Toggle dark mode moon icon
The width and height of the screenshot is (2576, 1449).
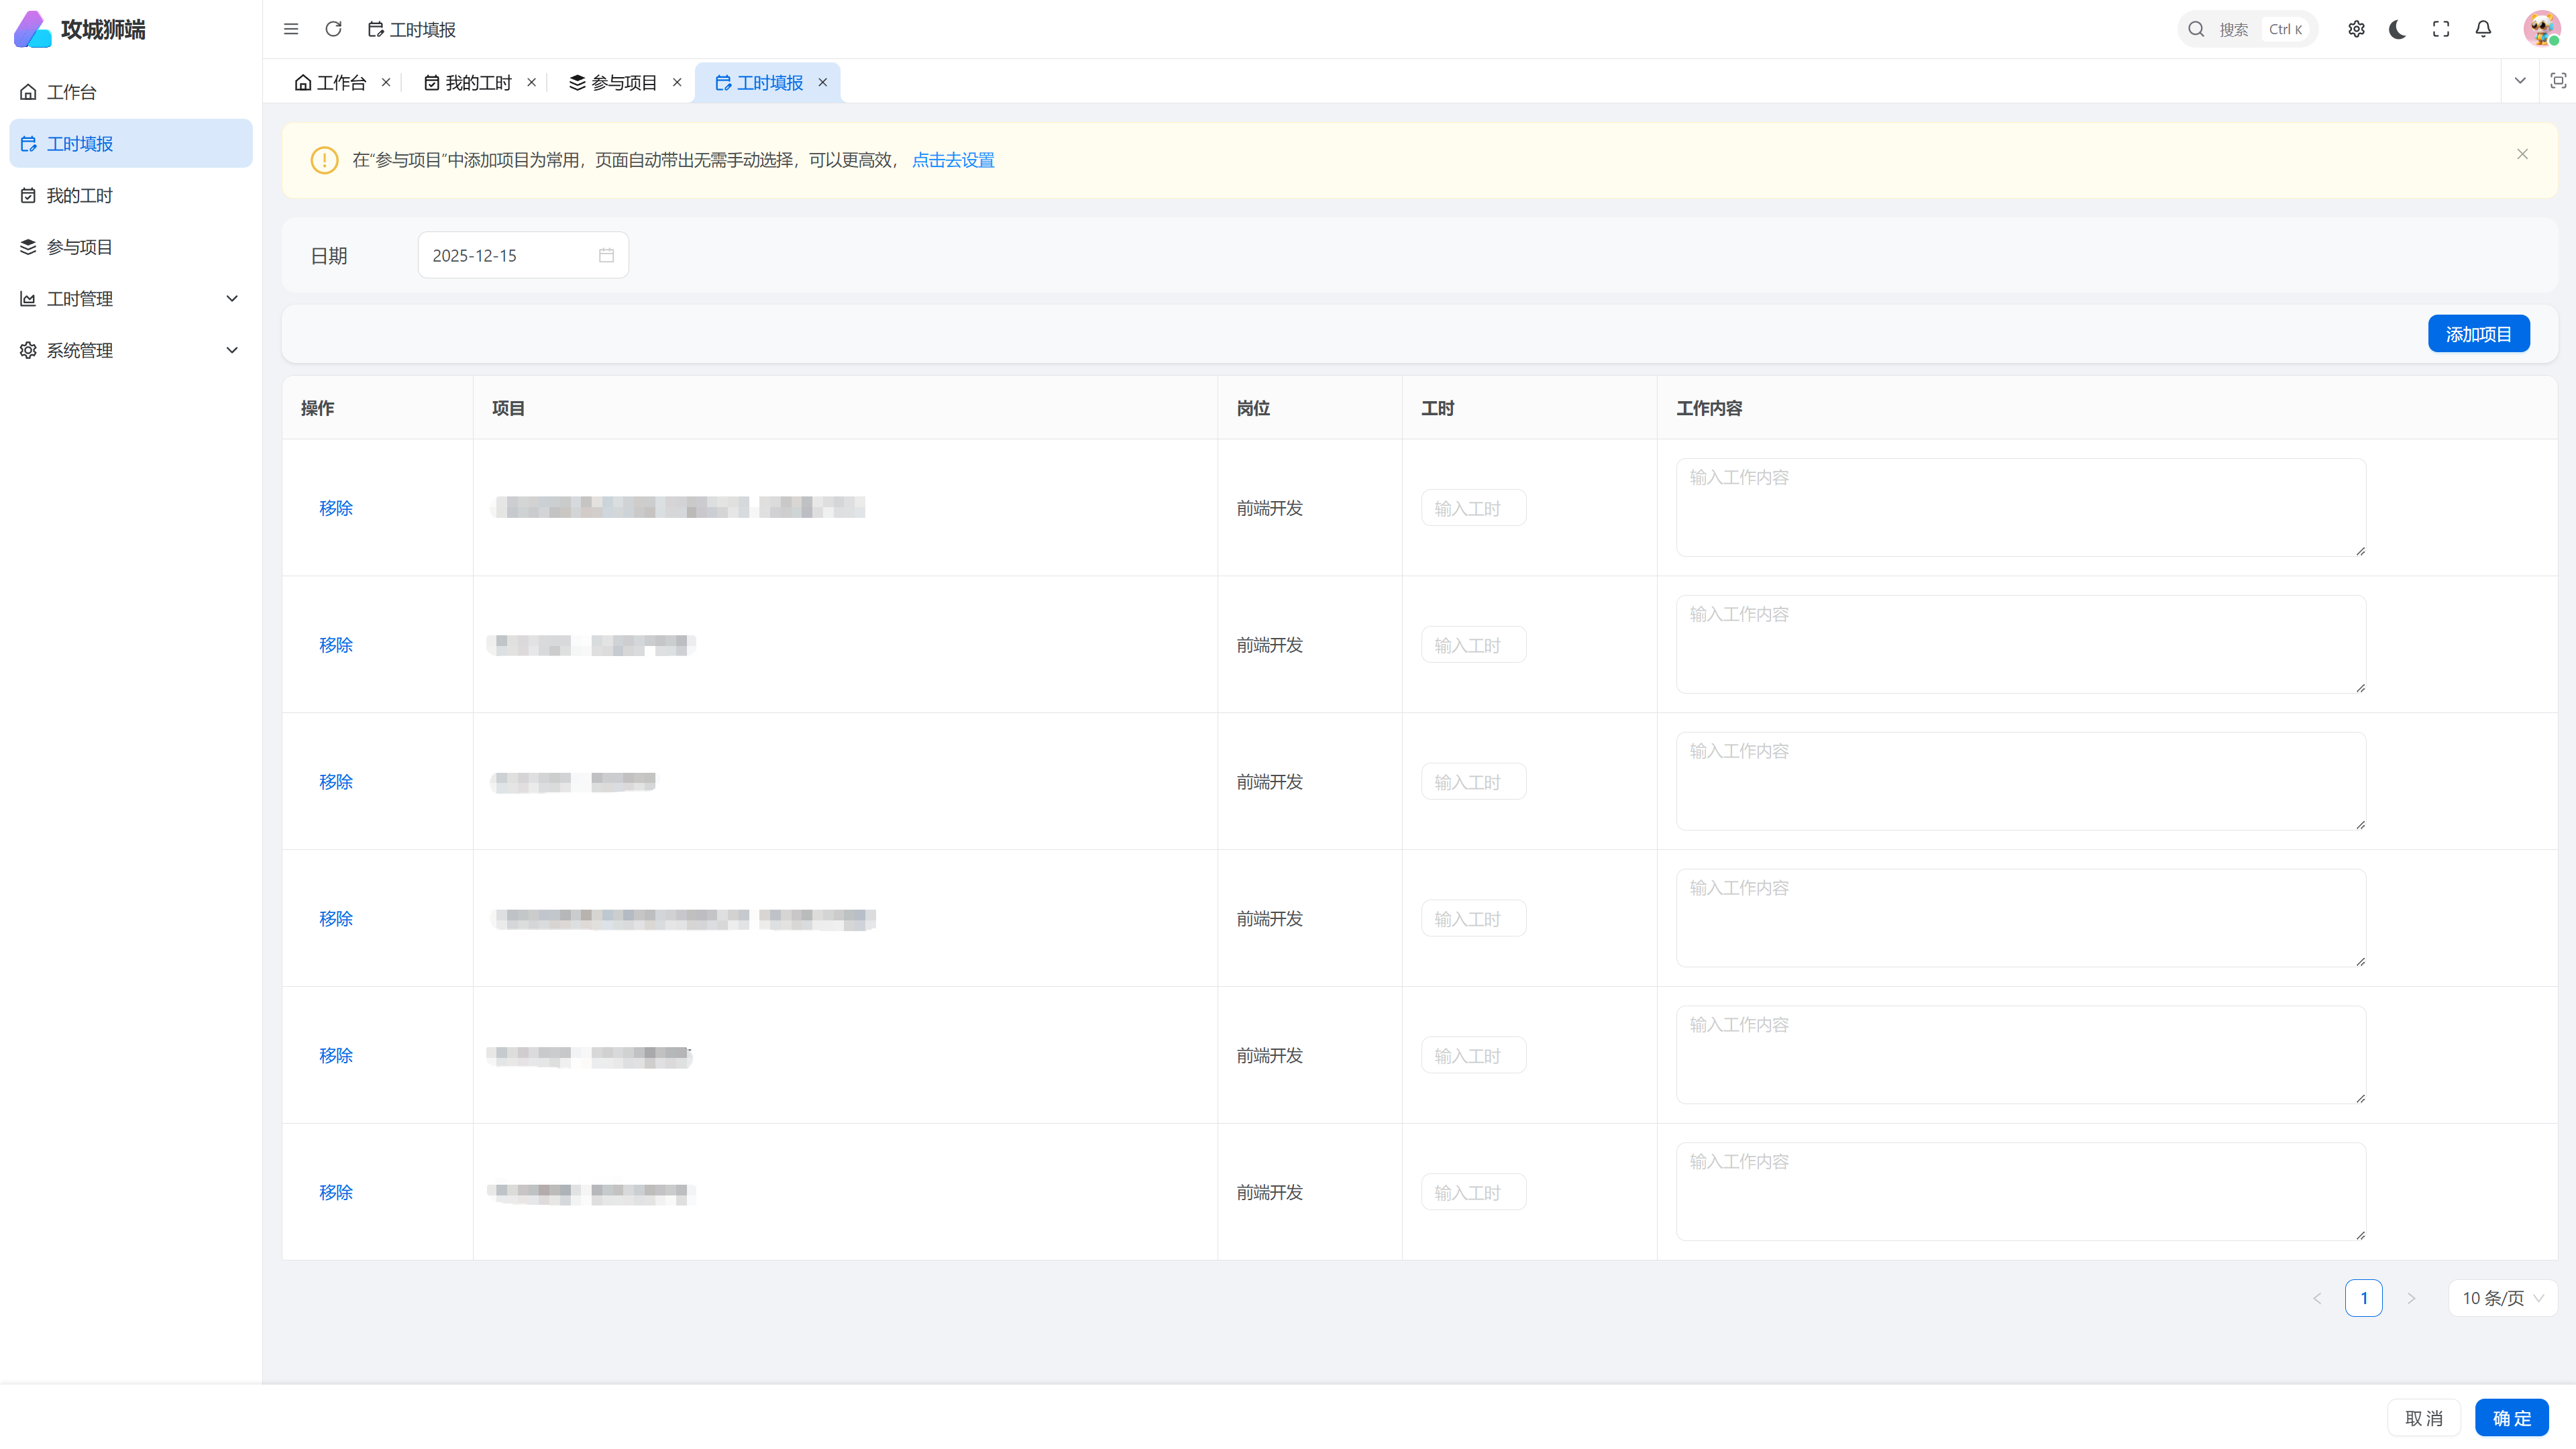[2397, 29]
